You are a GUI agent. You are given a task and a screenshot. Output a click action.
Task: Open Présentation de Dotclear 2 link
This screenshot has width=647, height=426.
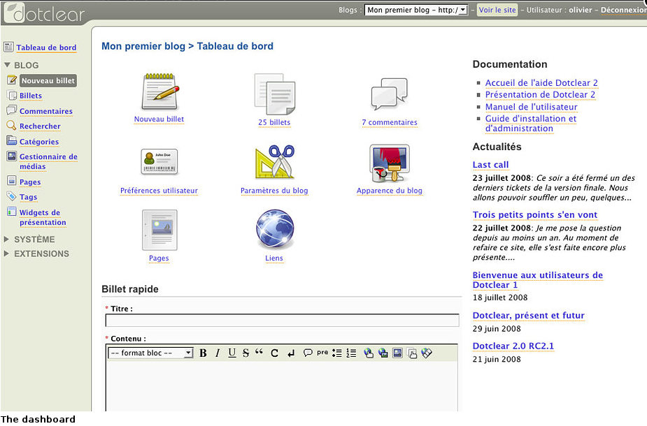(540, 95)
